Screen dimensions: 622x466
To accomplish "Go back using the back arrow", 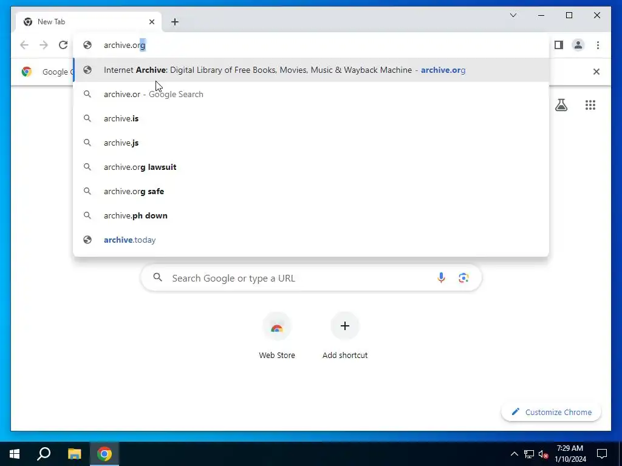I will 24,45.
